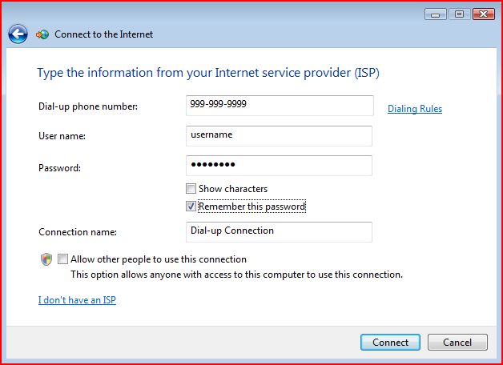Click the blue Back arrow button

18,34
